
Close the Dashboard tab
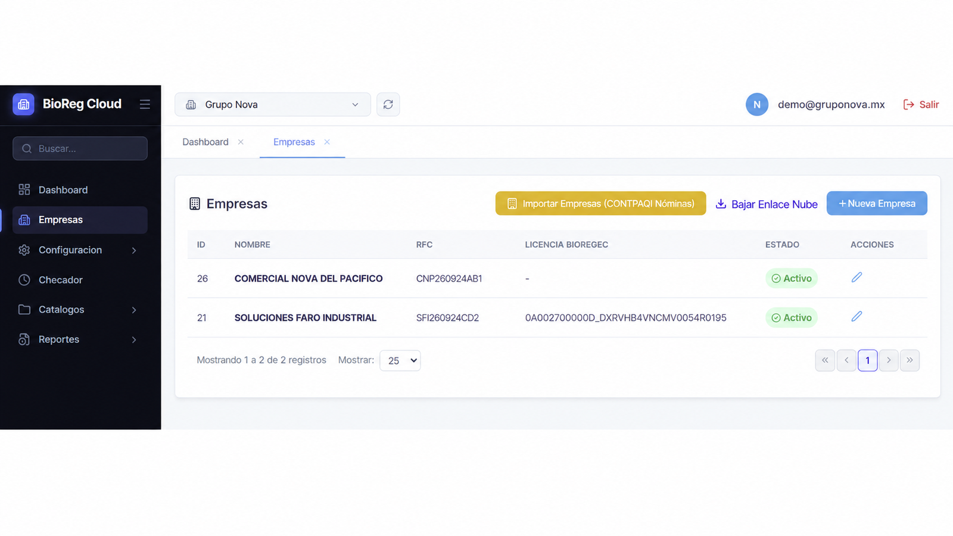click(x=241, y=142)
